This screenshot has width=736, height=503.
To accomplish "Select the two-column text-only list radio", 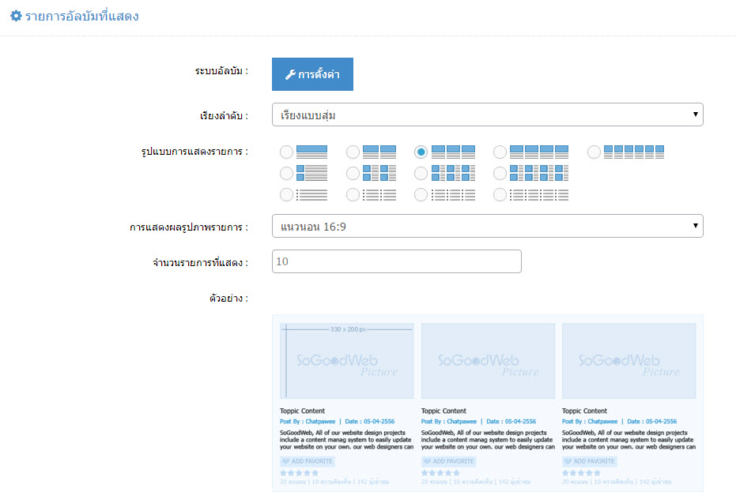I will coord(353,194).
